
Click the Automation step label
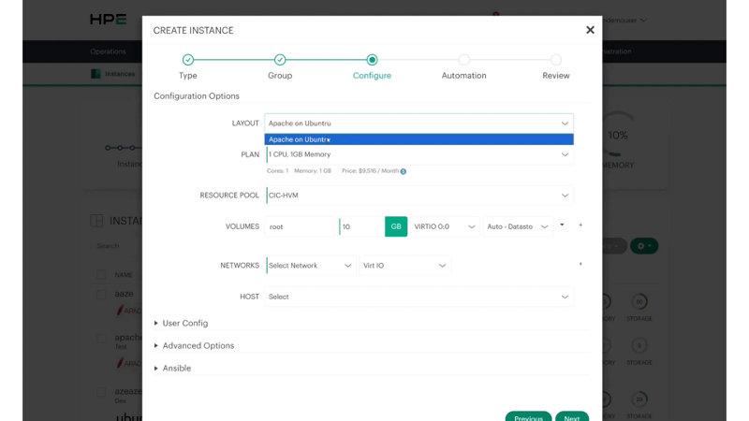[463, 76]
